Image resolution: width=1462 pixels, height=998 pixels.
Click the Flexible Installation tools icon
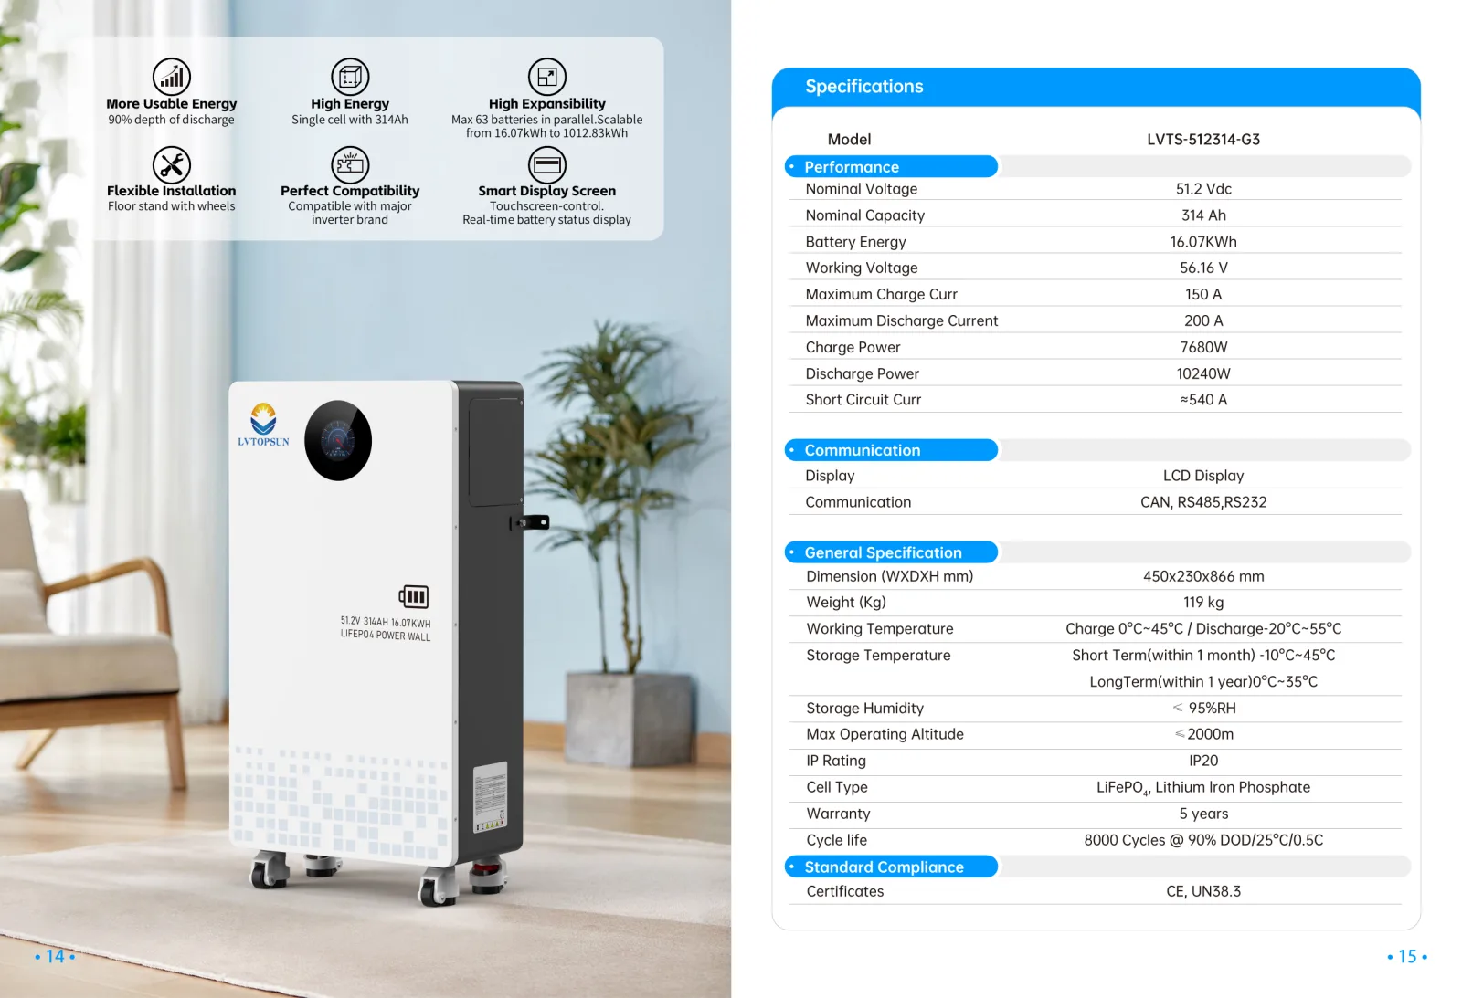tap(172, 165)
